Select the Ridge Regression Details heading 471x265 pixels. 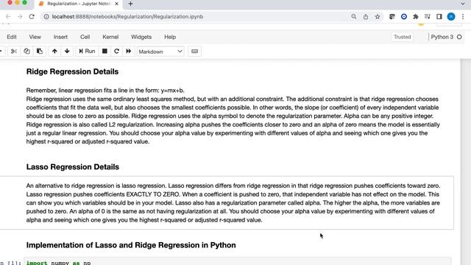point(72,71)
